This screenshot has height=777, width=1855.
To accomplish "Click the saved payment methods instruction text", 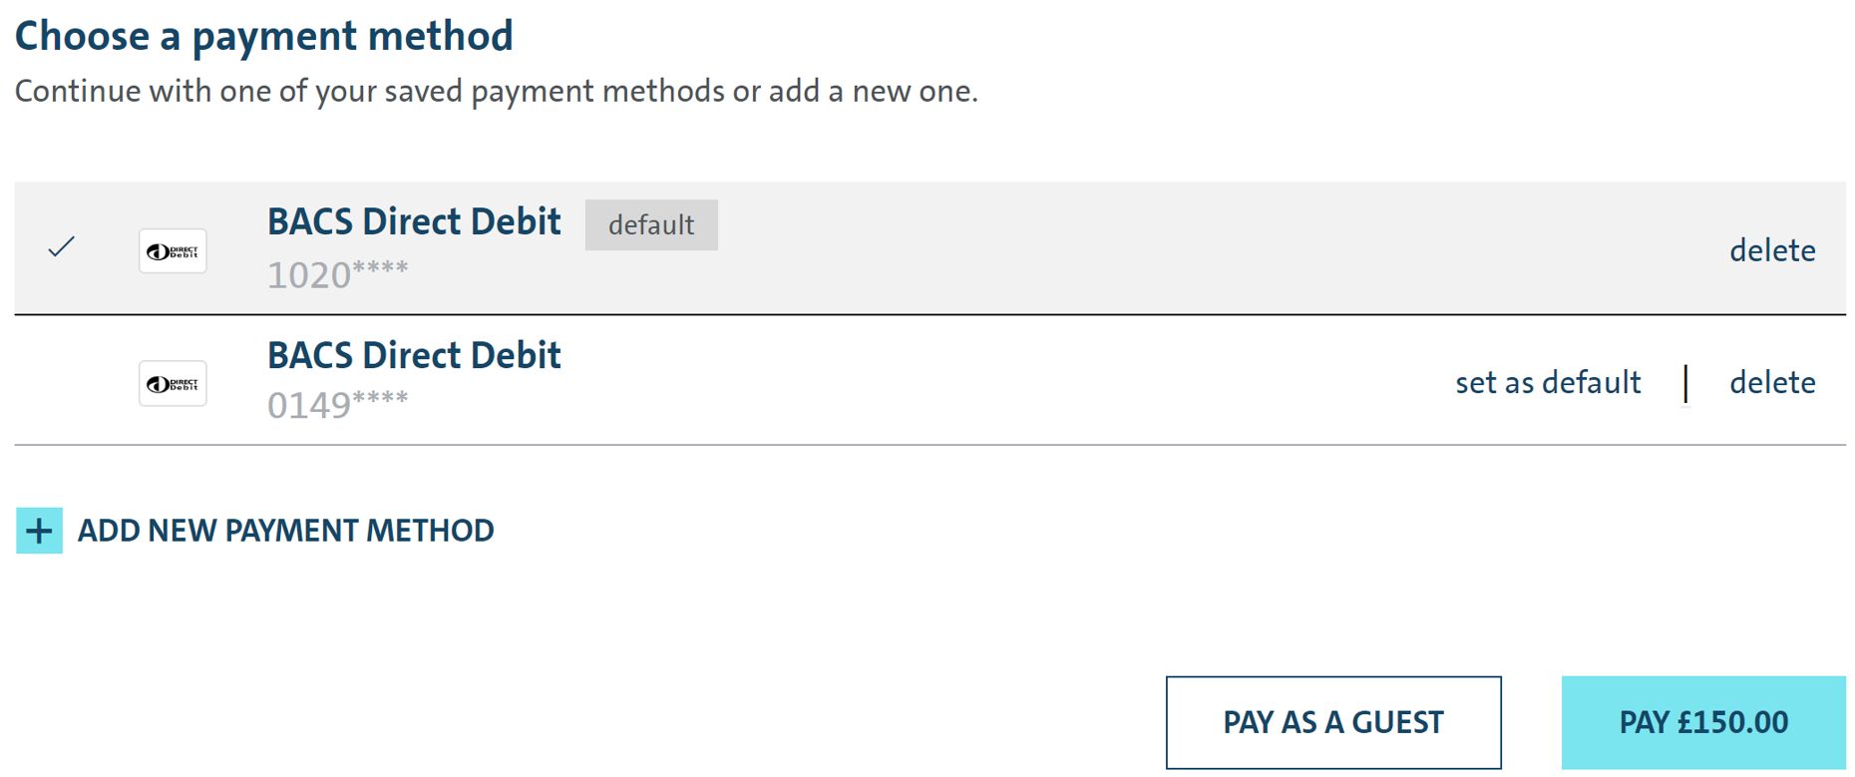I will click(496, 92).
